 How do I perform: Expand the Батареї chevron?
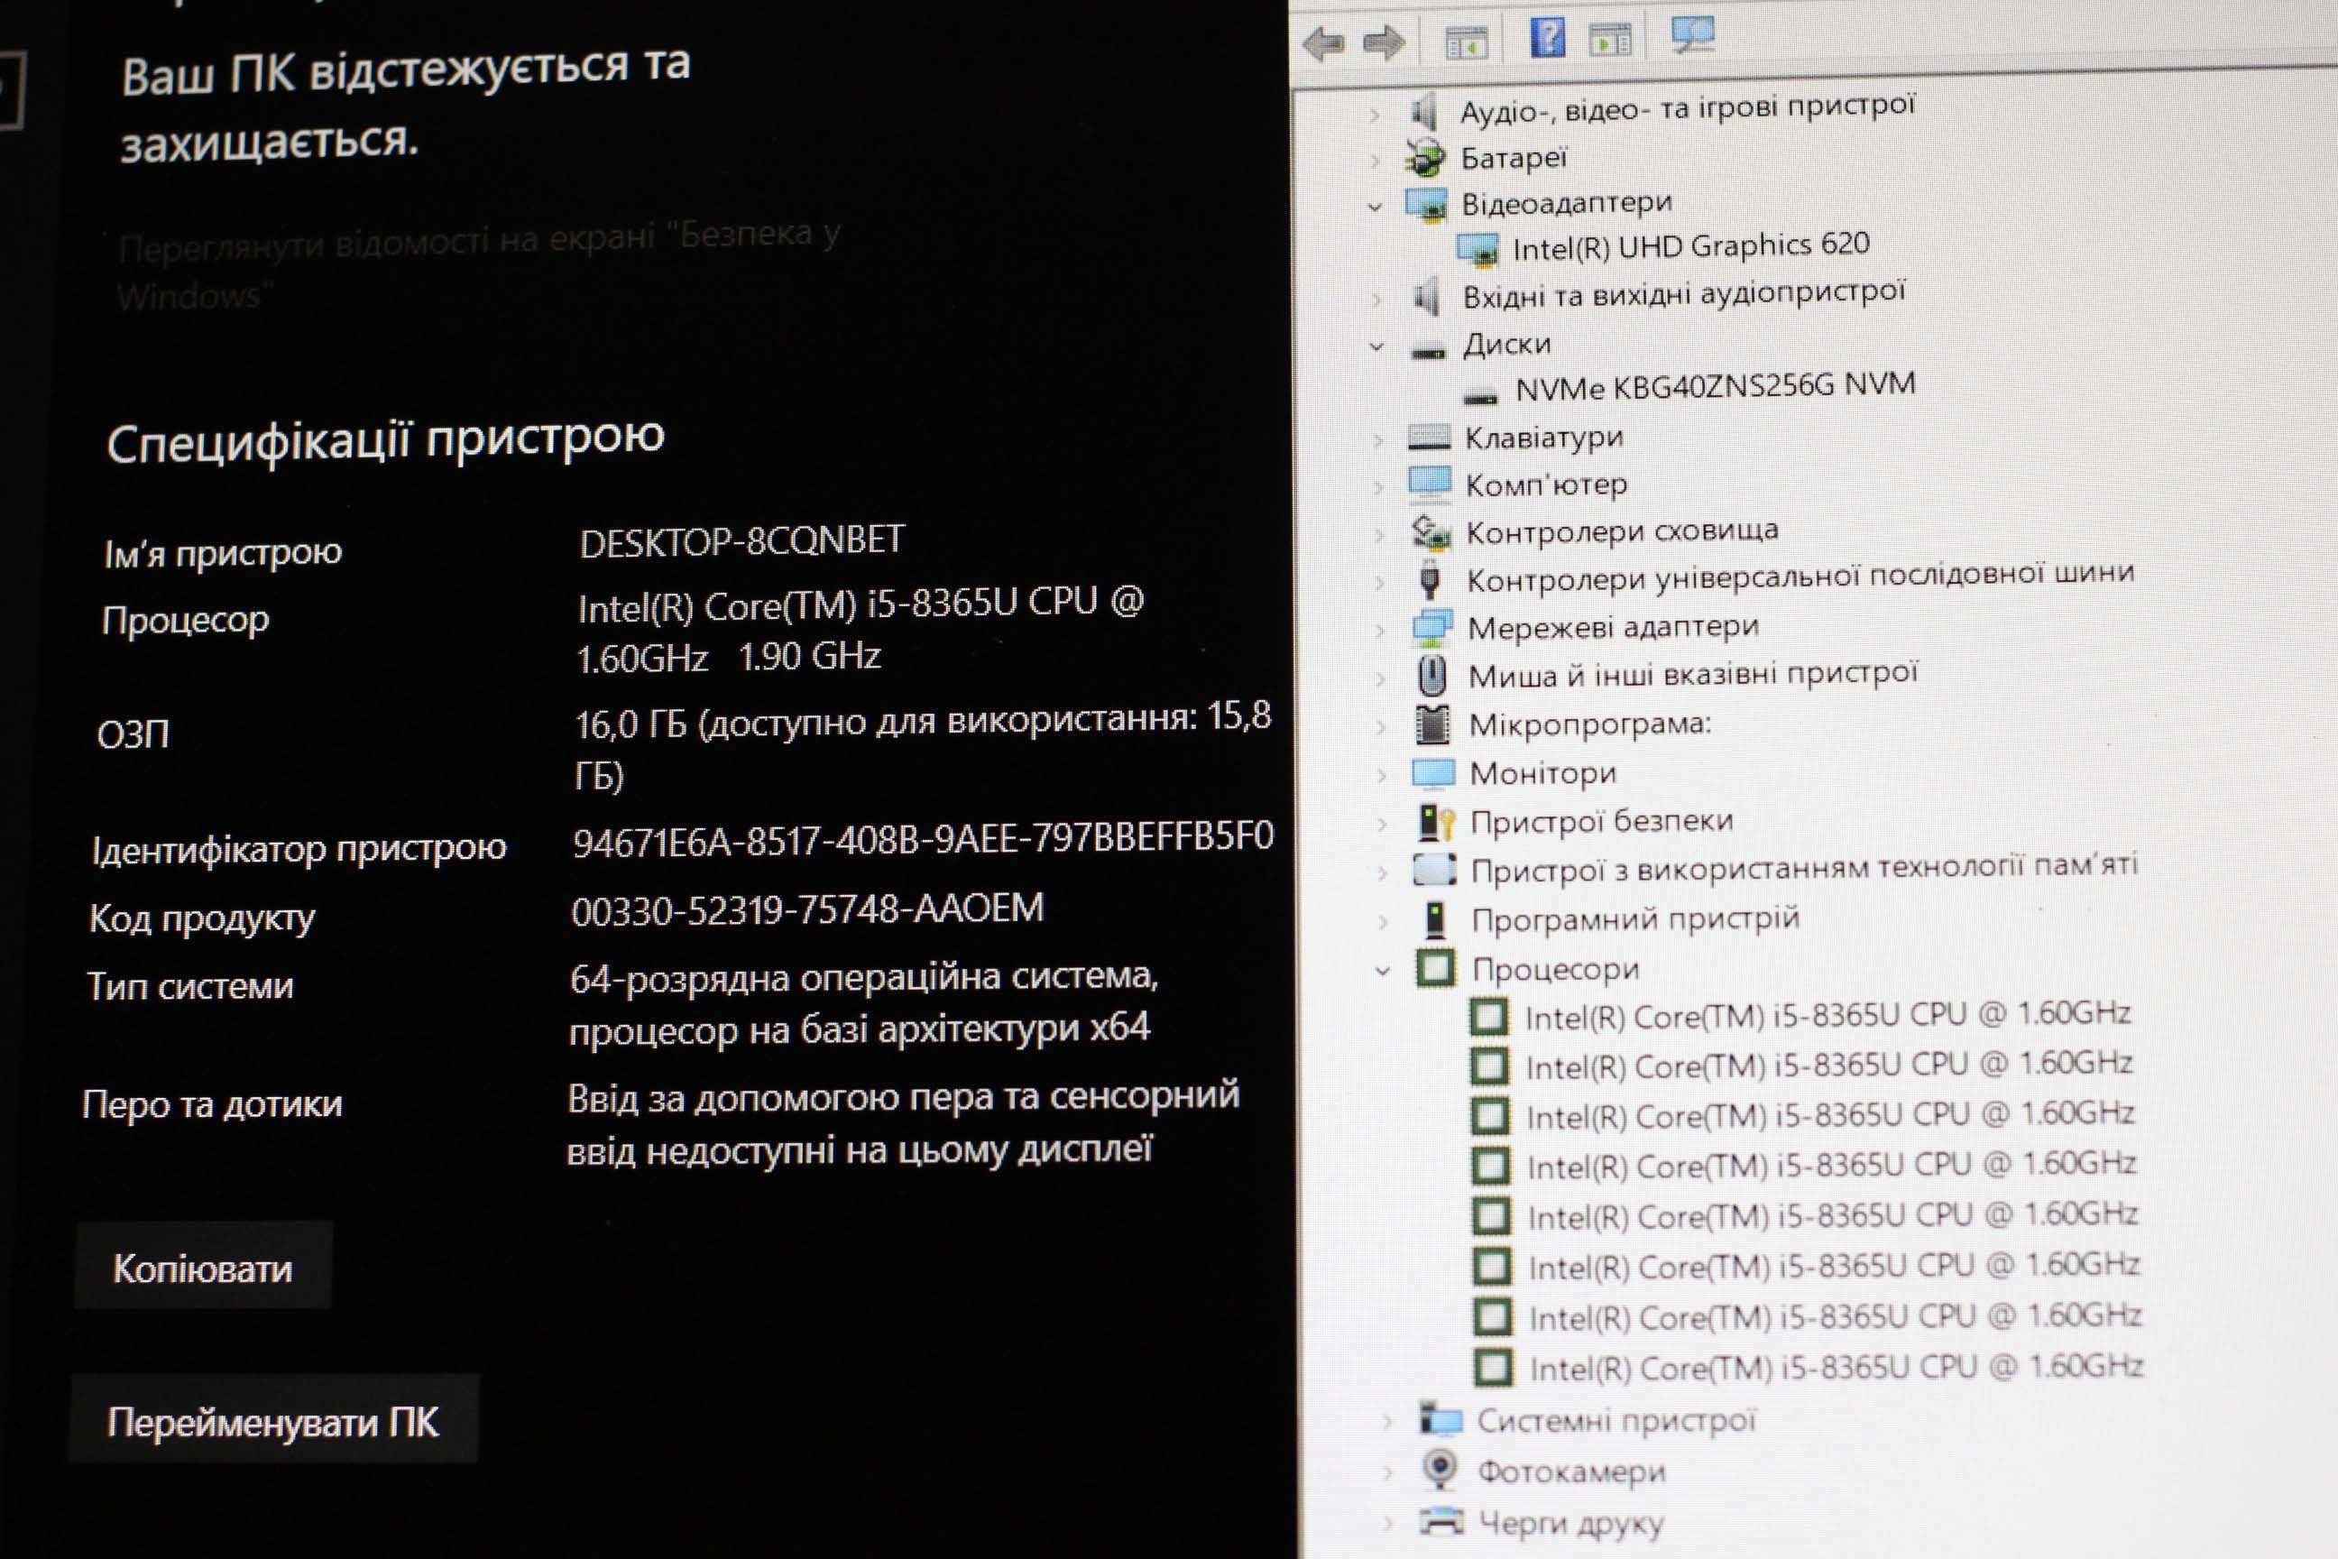pos(1375,161)
